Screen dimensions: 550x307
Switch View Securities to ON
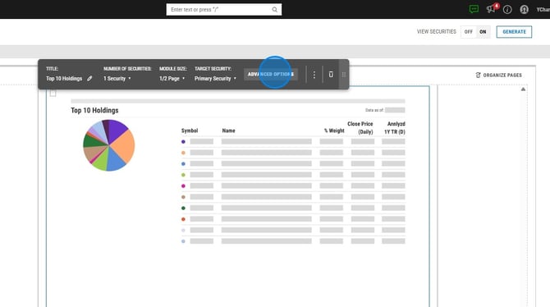click(x=483, y=31)
